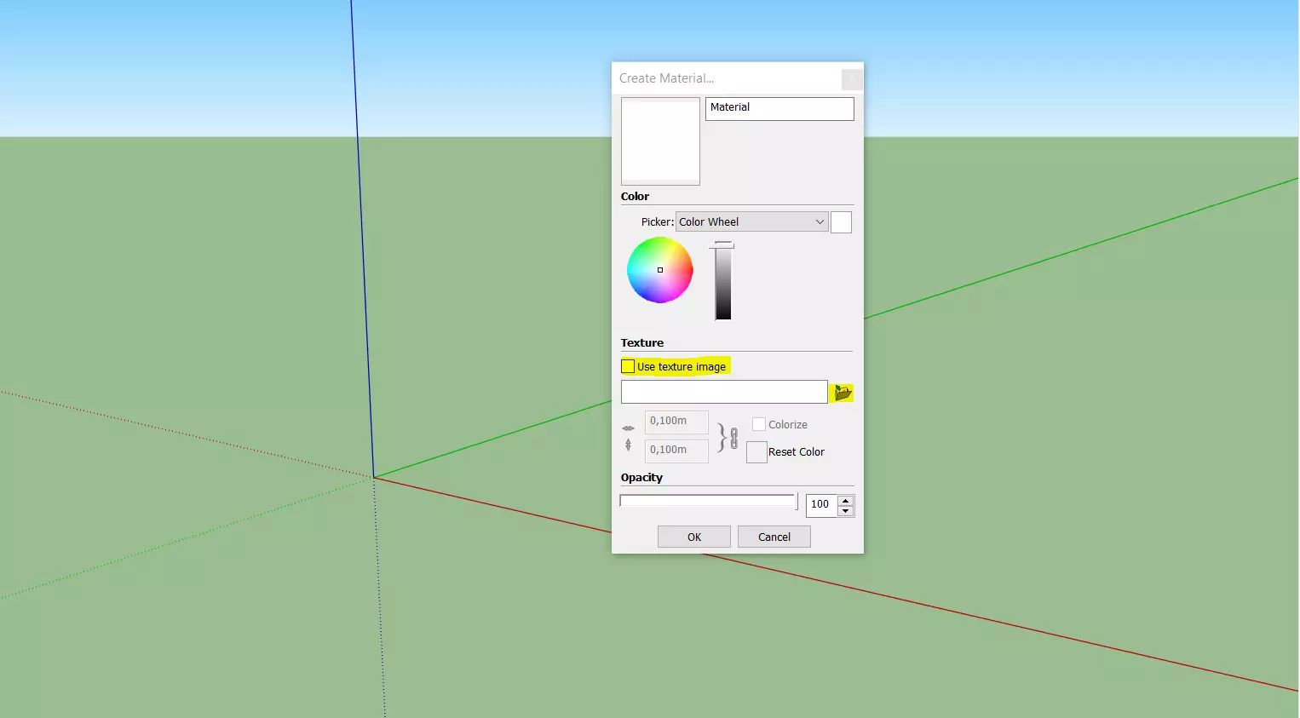Open the Color Wheel picker dropdown
This screenshot has height=718, width=1300.
tap(751, 221)
